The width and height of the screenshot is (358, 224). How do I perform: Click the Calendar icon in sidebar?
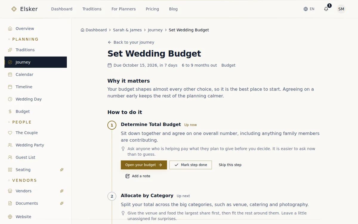pos(10,74)
